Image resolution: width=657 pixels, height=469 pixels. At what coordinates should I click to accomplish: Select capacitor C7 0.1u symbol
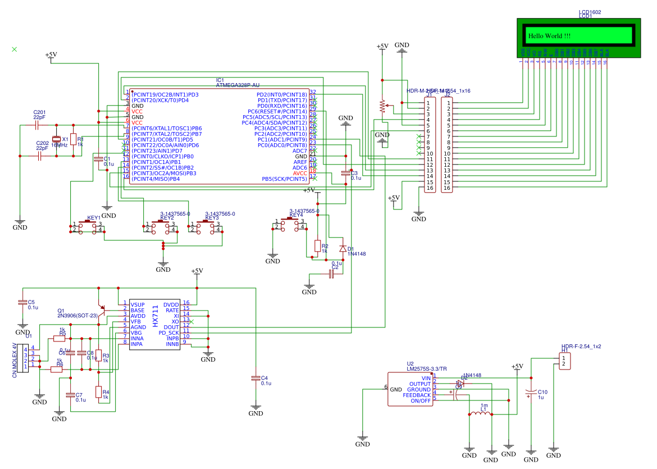point(70,395)
